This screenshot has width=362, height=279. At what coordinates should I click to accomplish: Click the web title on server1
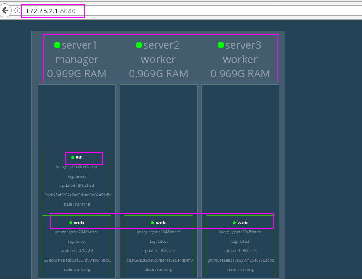coord(79,223)
